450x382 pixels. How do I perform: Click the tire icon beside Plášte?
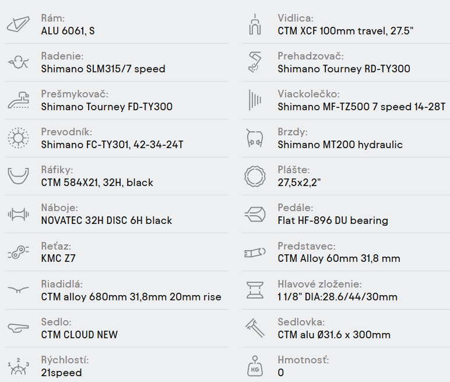254,176
